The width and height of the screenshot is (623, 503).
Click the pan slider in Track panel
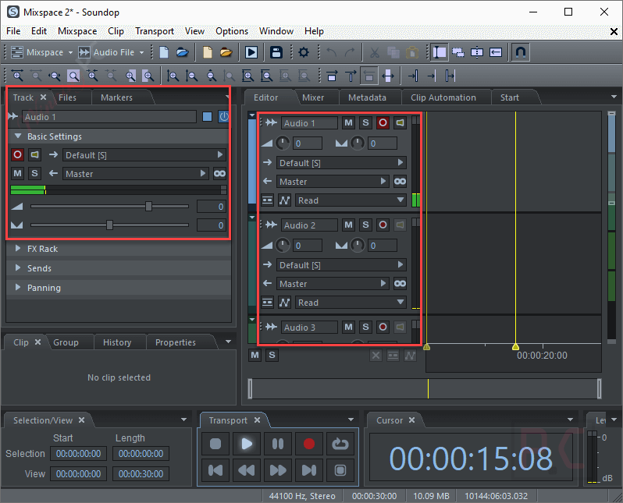click(109, 225)
